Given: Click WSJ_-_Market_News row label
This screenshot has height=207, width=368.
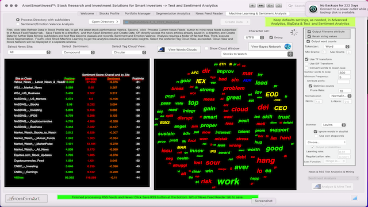Looking at the screenshot, I should pos(28,87).
